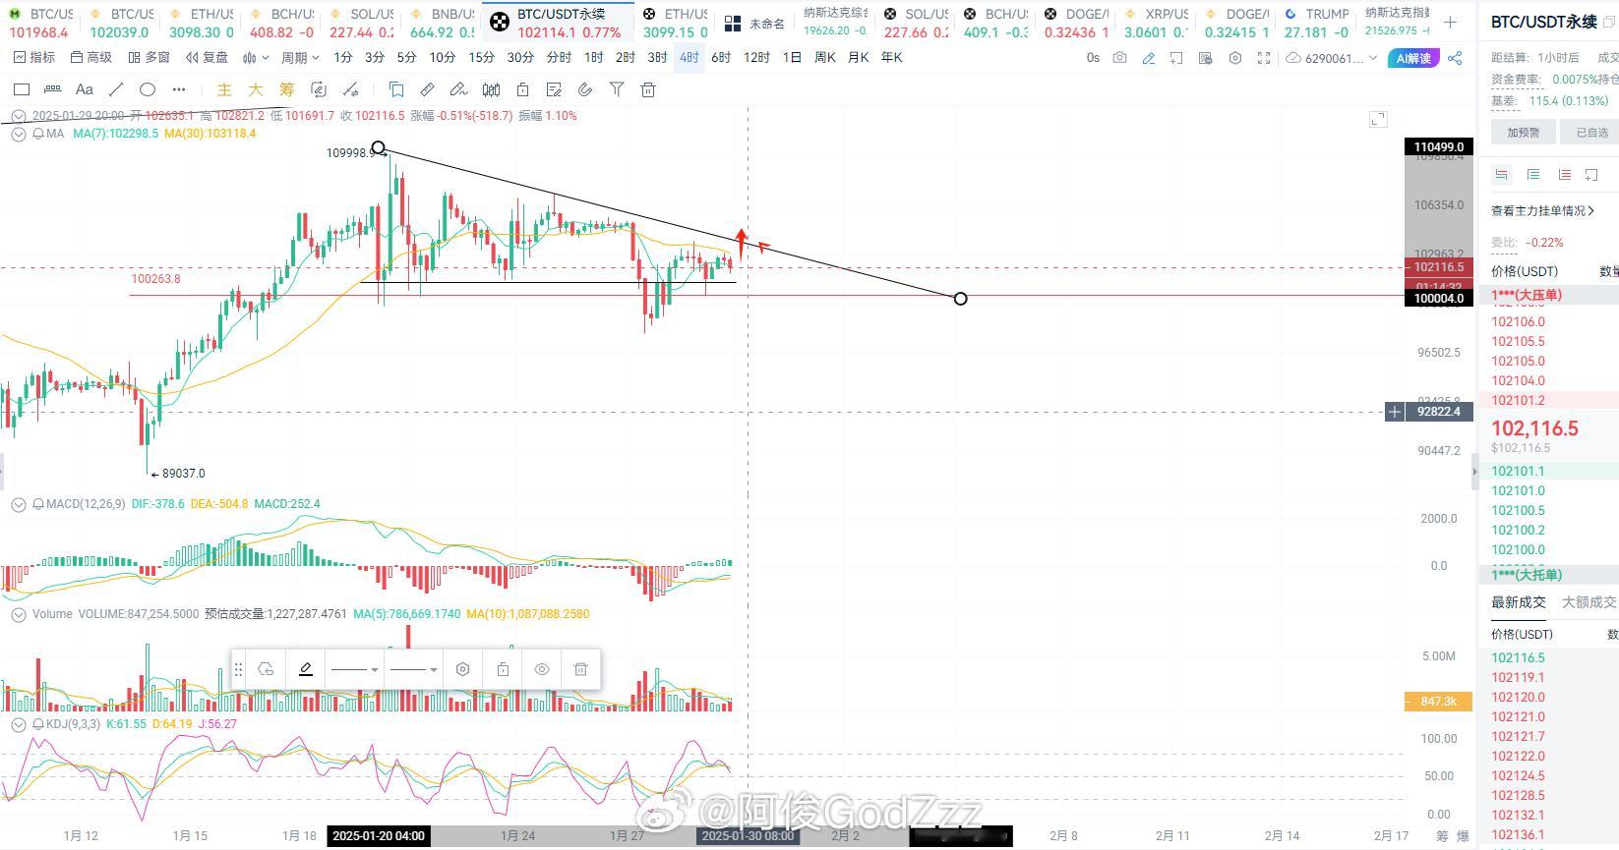Switch to 1时 timeframe
1619x850 pixels.
tap(593, 58)
